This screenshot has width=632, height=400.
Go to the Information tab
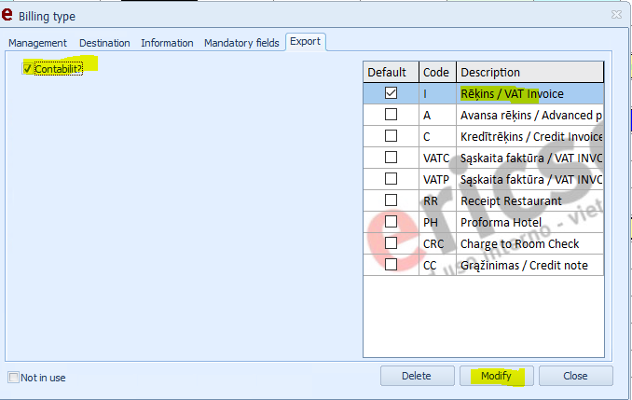[167, 43]
